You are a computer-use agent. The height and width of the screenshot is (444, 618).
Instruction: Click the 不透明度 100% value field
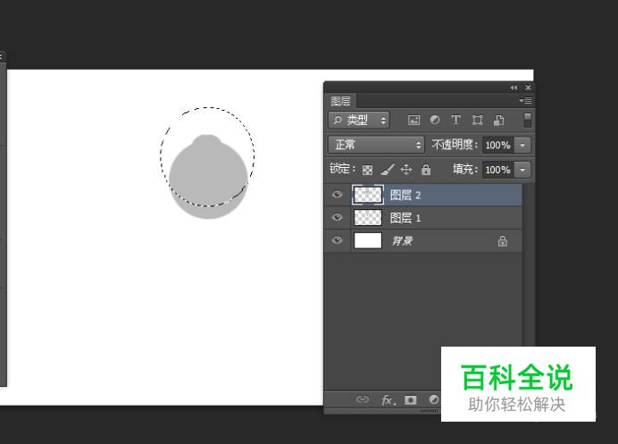[498, 145]
